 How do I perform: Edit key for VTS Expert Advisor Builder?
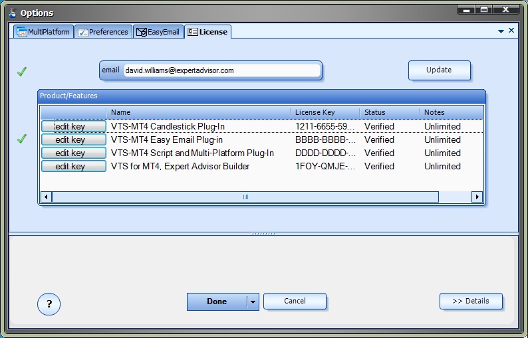pos(74,166)
